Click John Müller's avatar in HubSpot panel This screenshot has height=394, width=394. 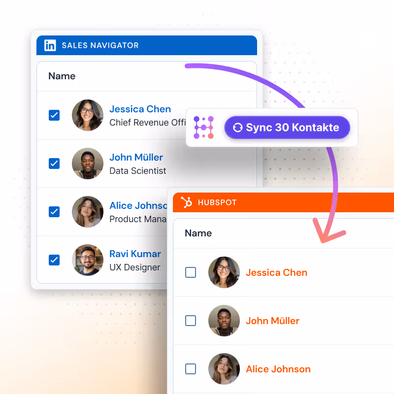[224, 321]
